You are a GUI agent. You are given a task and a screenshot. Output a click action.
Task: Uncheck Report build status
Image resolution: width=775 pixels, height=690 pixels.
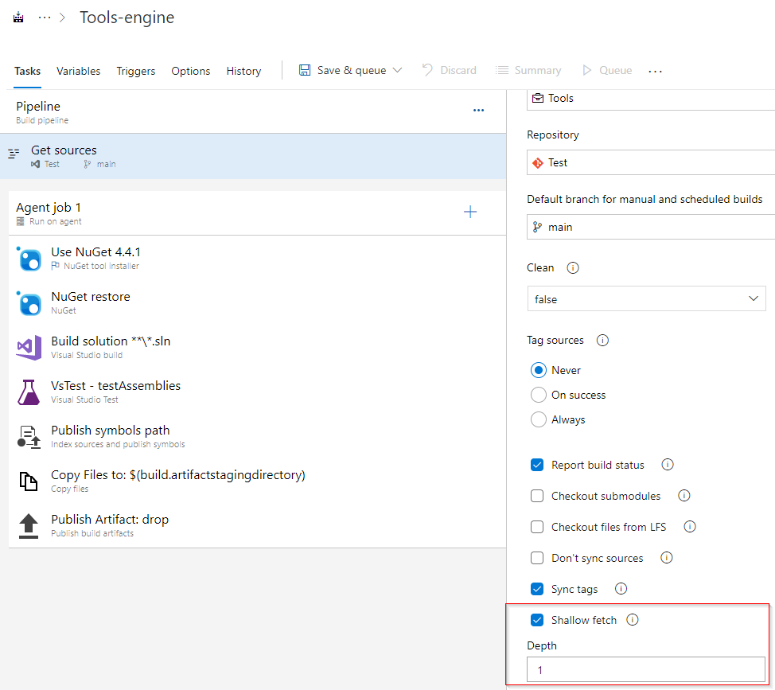pos(537,465)
